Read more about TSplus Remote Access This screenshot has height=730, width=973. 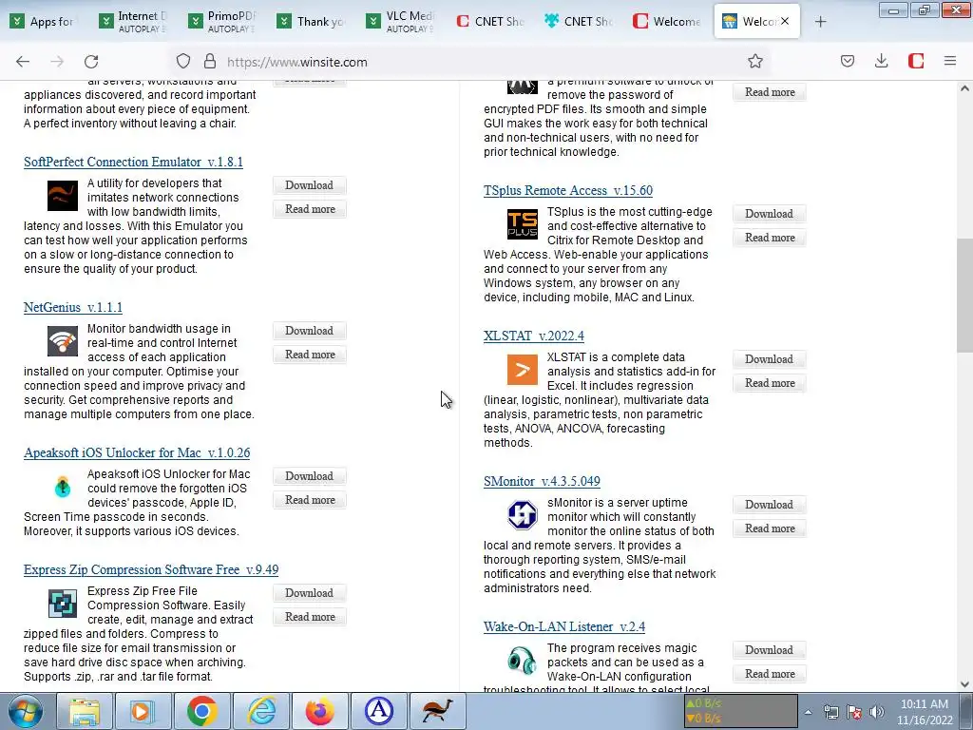point(770,238)
